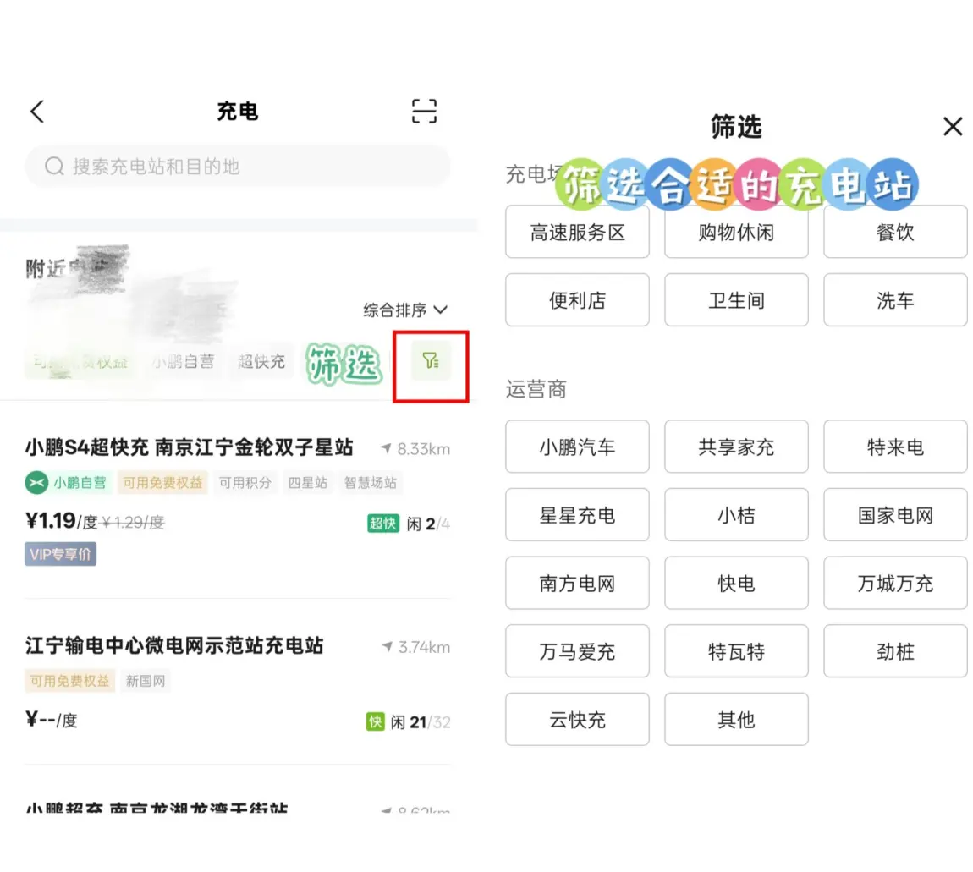Image resolution: width=973 pixels, height=872 pixels.
Task: Choose 万城万充 as operator
Action: tap(895, 583)
